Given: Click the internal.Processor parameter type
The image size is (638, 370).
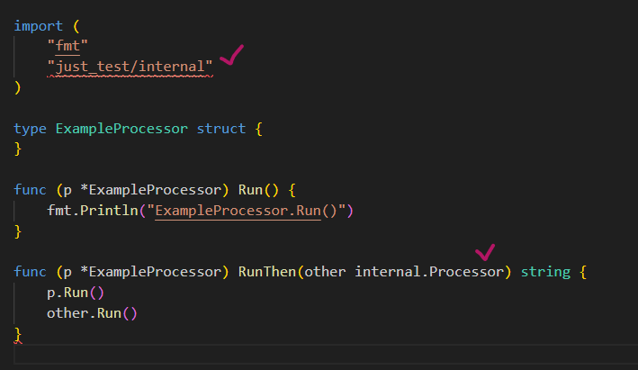Looking at the screenshot, I should (x=428, y=272).
